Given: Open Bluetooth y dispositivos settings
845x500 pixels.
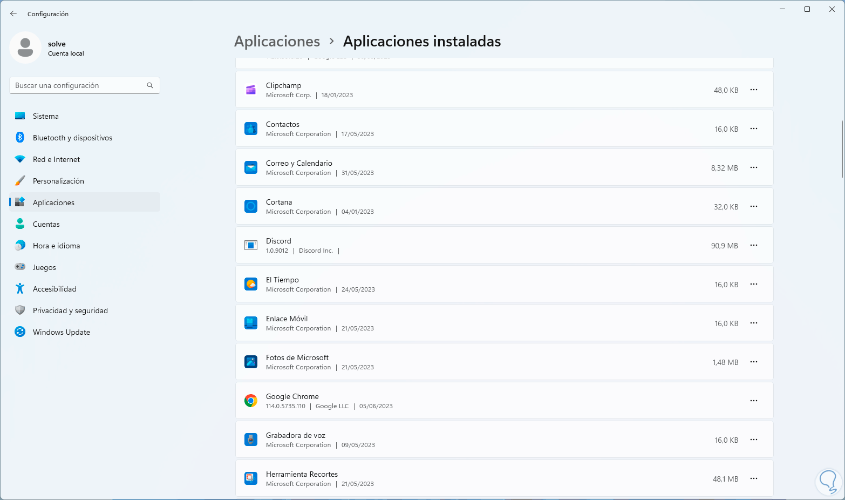Looking at the screenshot, I should [72, 138].
